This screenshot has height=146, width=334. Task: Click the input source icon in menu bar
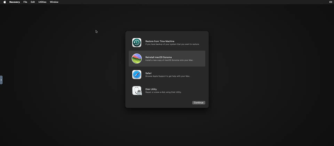(330, 2)
